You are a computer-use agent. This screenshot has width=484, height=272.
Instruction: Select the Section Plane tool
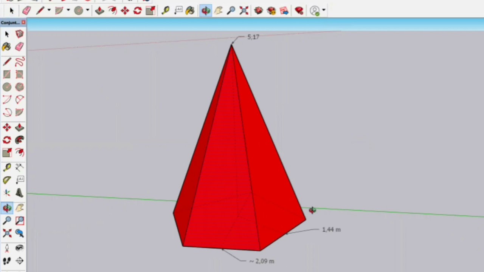[x=20, y=261]
